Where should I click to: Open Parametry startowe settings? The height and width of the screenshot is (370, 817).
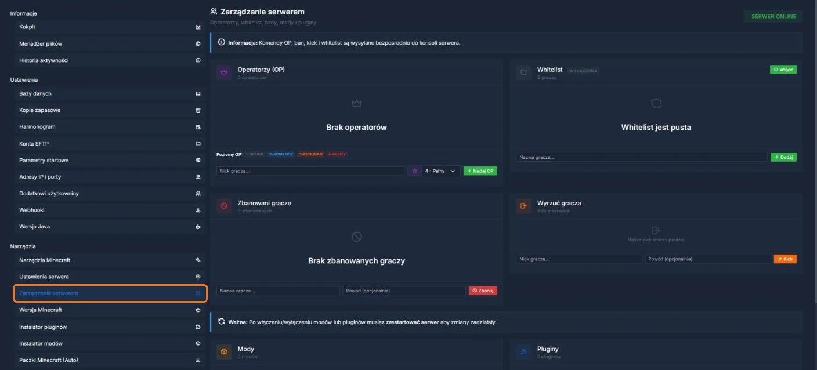coord(110,160)
